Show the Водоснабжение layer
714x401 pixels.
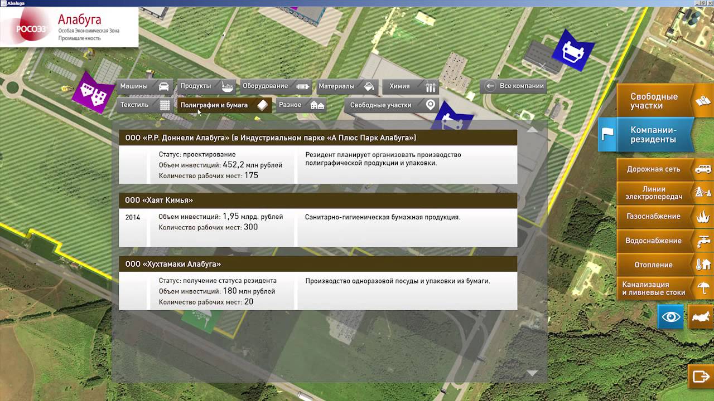(664, 241)
